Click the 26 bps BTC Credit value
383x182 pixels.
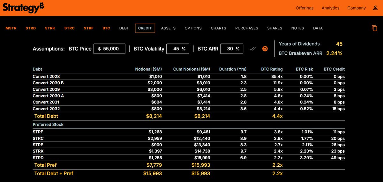click(x=338, y=145)
